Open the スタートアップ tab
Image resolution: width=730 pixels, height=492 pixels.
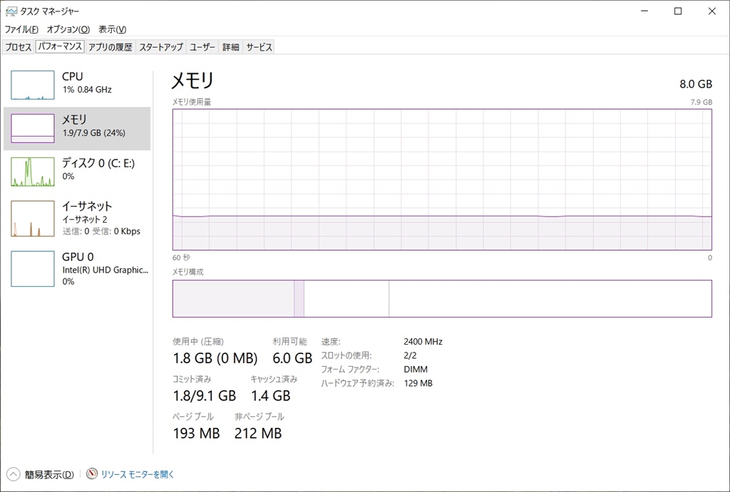click(x=161, y=47)
